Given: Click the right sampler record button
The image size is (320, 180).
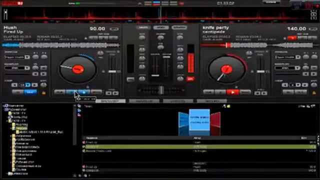Looking at the screenshot, I should (x=314, y=68).
